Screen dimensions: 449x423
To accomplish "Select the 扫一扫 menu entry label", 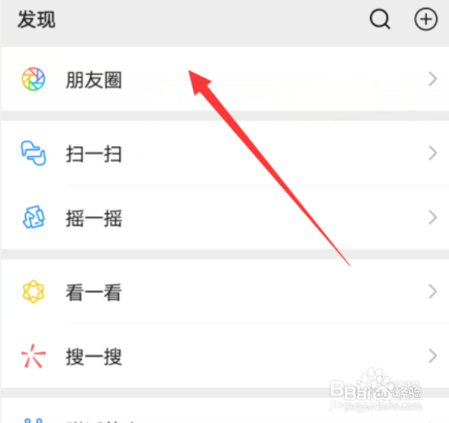I will coord(94,154).
